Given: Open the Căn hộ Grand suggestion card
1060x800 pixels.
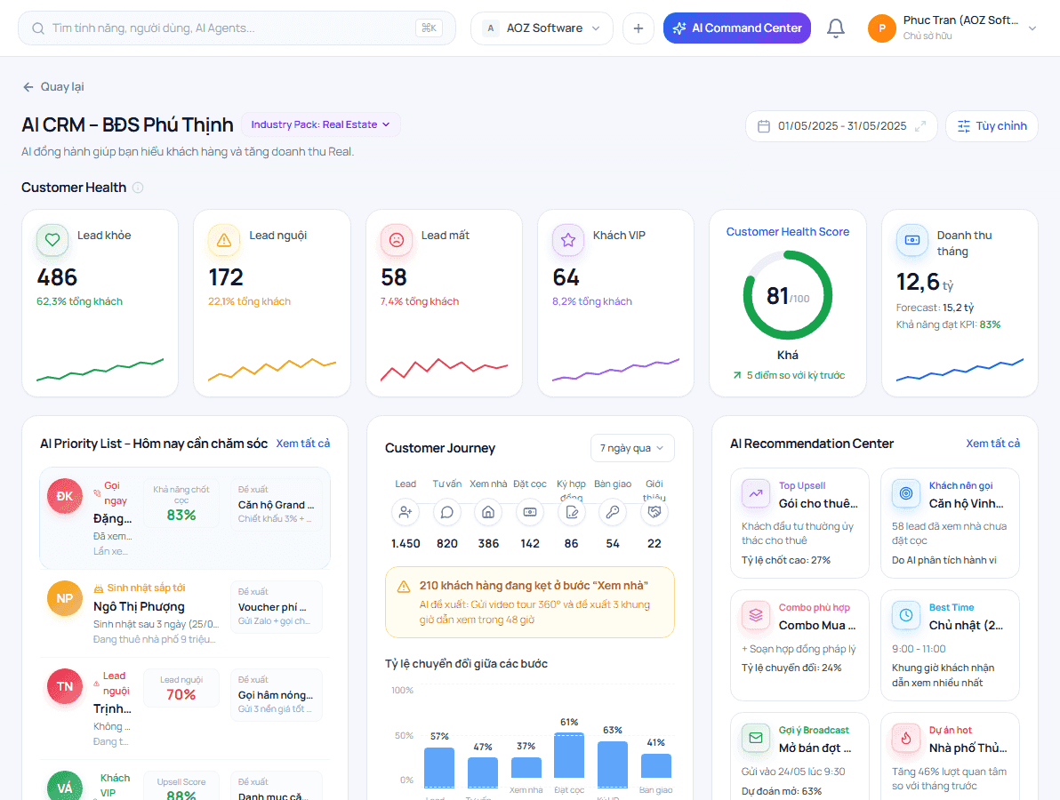Looking at the screenshot, I should click(x=276, y=505).
